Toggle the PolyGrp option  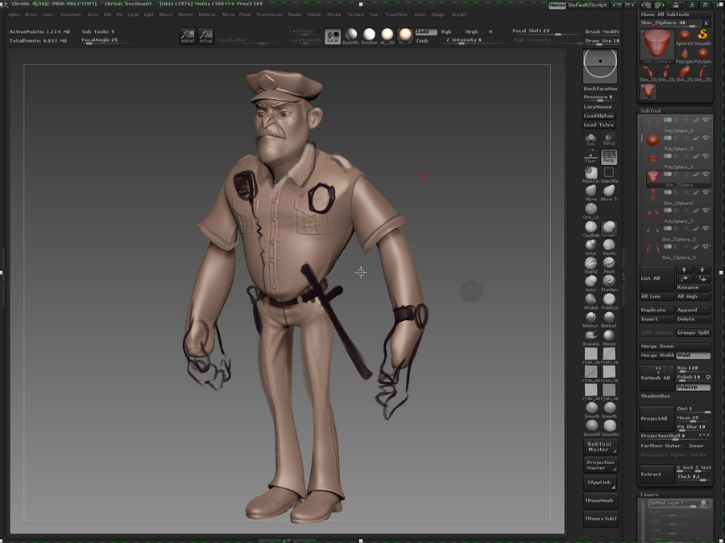tap(694, 387)
